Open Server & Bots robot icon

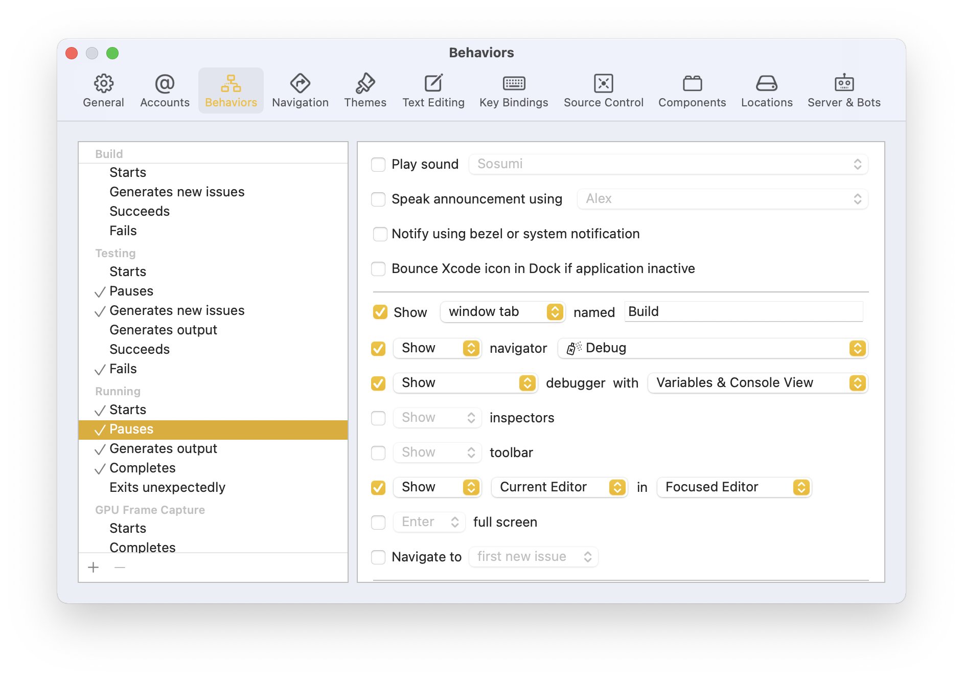pos(844,83)
